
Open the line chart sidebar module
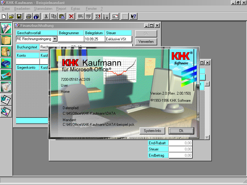click(6, 87)
